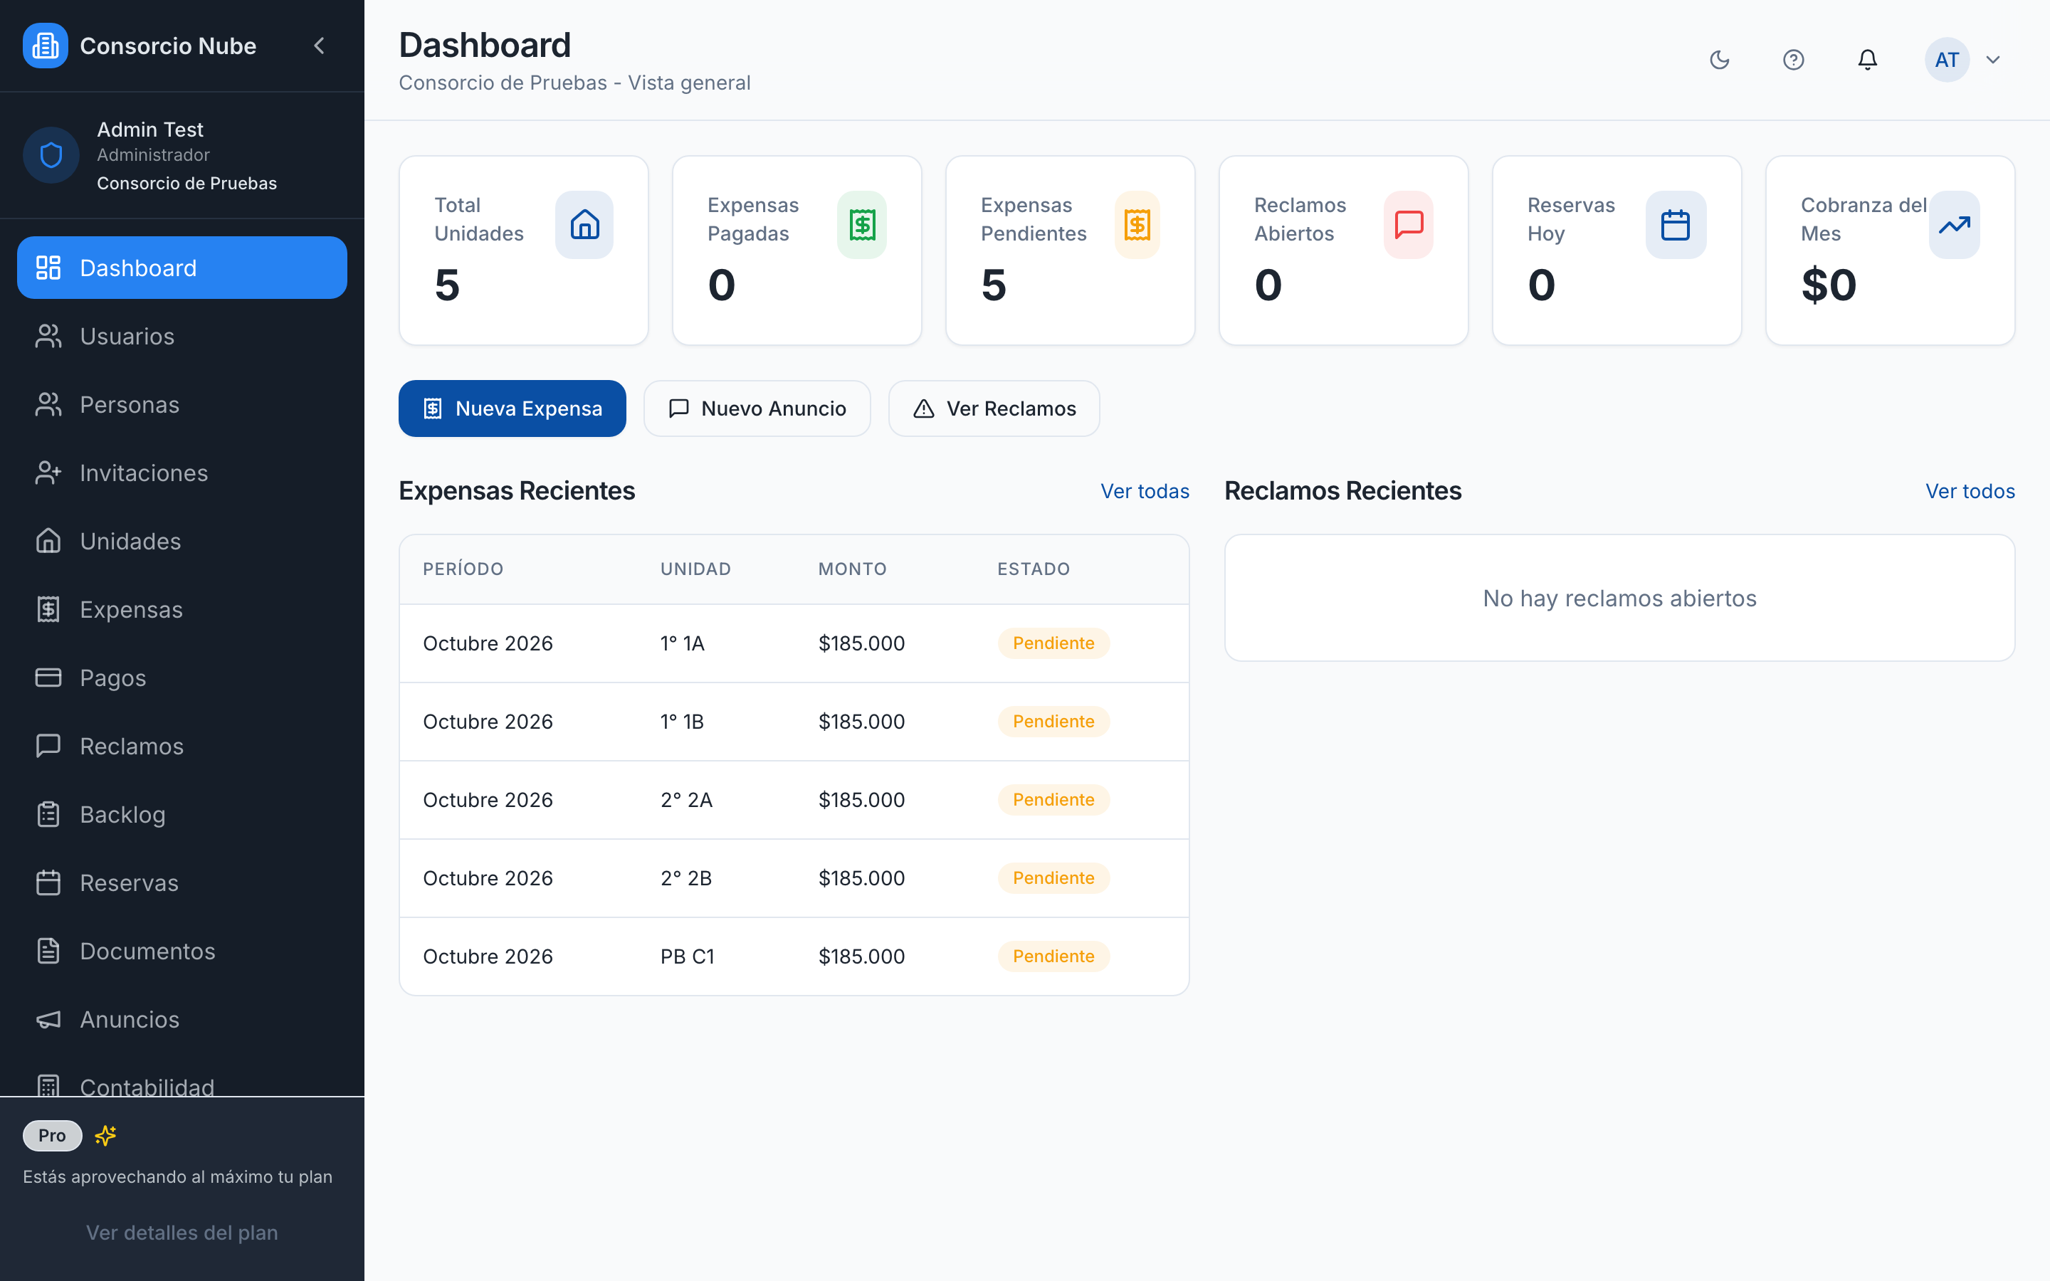Open Reclamos section in sidebar

(x=182, y=747)
